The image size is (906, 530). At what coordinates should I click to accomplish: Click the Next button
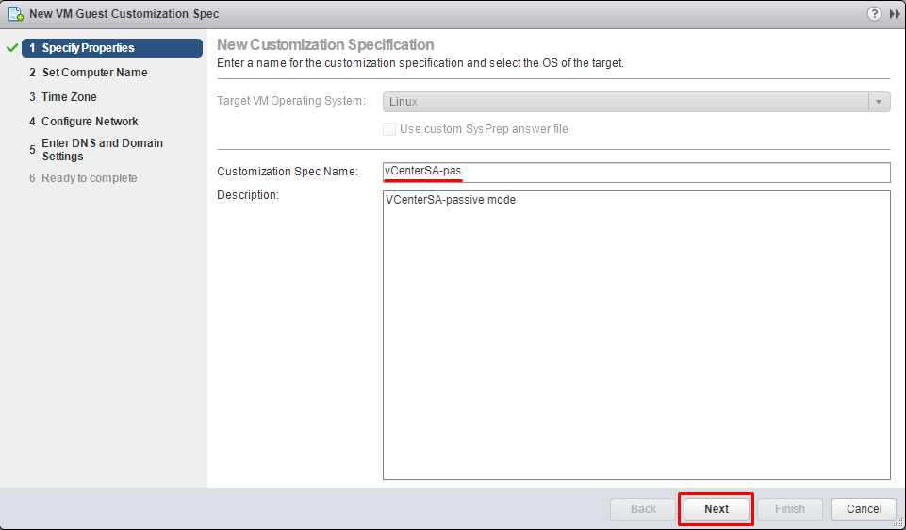(716, 509)
